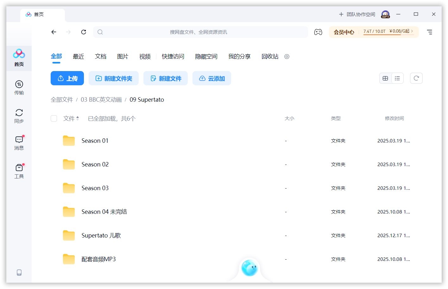This screenshot has height=289, width=448.
Task: Check the select-all files checkbox
Action: point(54,118)
